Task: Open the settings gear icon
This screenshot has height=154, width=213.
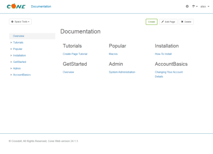Action: click(187, 6)
